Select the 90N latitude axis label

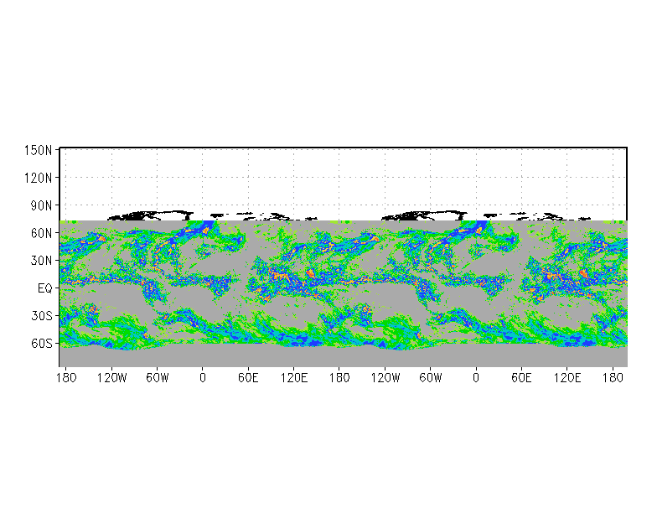tap(41, 205)
